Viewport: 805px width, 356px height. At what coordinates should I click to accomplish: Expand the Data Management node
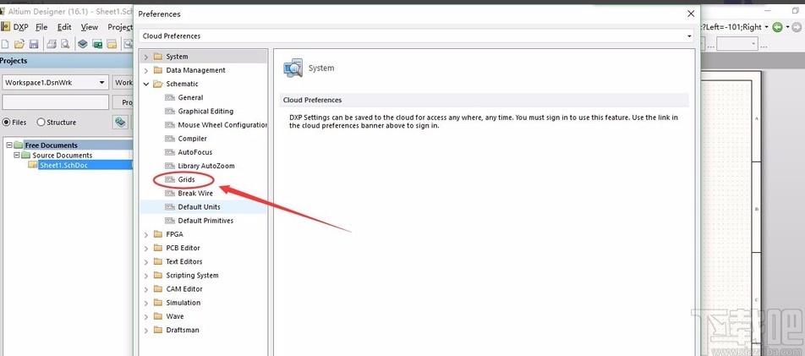point(146,70)
